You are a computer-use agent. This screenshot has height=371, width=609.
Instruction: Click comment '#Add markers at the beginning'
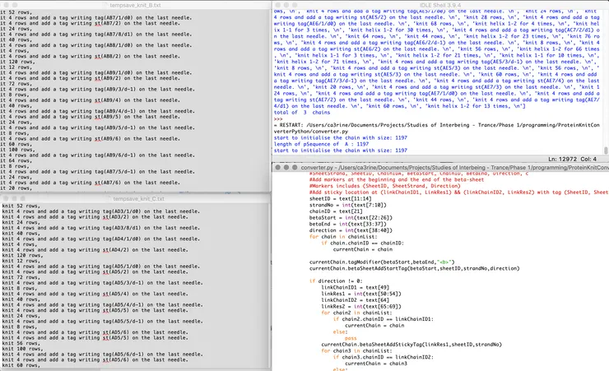click(x=397, y=179)
